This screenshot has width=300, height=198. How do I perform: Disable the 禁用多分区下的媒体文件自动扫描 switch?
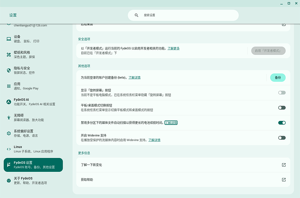(282, 123)
